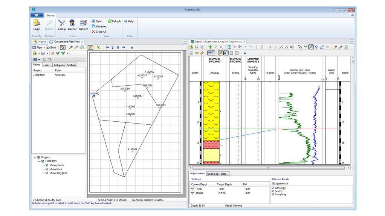Open the right panel tab list dropdown
This screenshot has width=385, height=216.
click(x=352, y=42)
